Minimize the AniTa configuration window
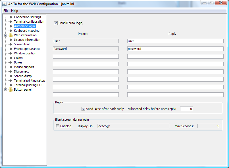 204,3
